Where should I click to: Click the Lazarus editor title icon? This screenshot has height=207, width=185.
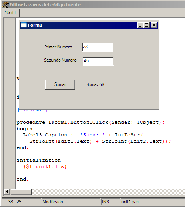point(5,5)
